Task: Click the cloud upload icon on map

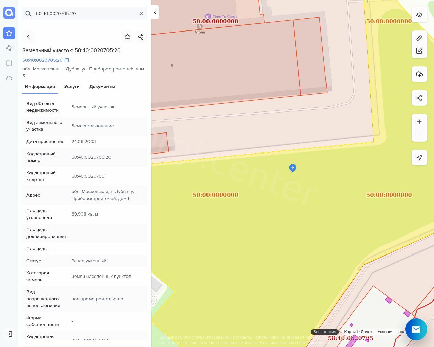Action: [419, 74]
